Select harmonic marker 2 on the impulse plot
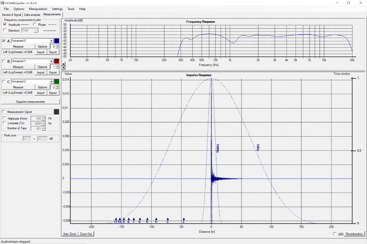This screenshot has width=367, height=244. click(184, 219)
